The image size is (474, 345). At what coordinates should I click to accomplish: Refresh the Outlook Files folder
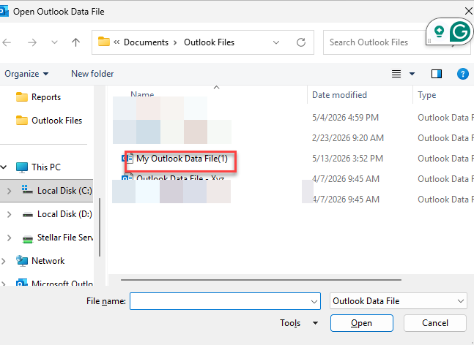[x=301, y=42]
